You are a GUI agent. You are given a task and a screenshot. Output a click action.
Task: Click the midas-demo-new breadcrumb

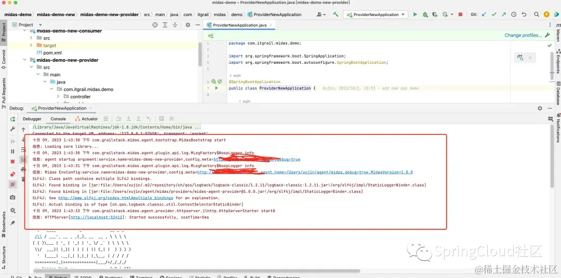pyautogui.click(x=56, y=15)
